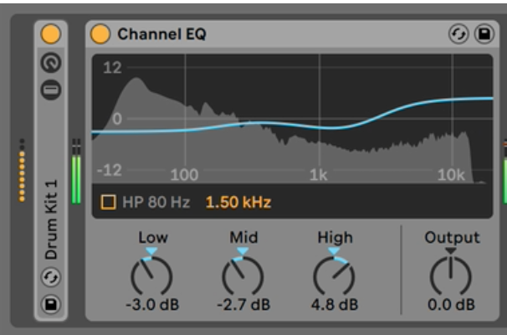Screen dimensions: 507x335
Task: Save Drum Kit 1 rack preset
Action: click(51, 304)
